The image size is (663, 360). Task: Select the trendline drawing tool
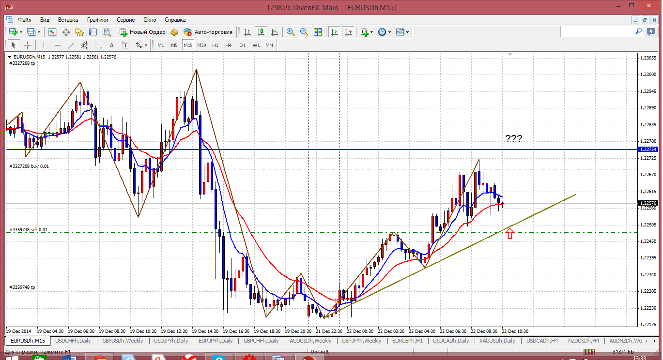click(71, 45)
